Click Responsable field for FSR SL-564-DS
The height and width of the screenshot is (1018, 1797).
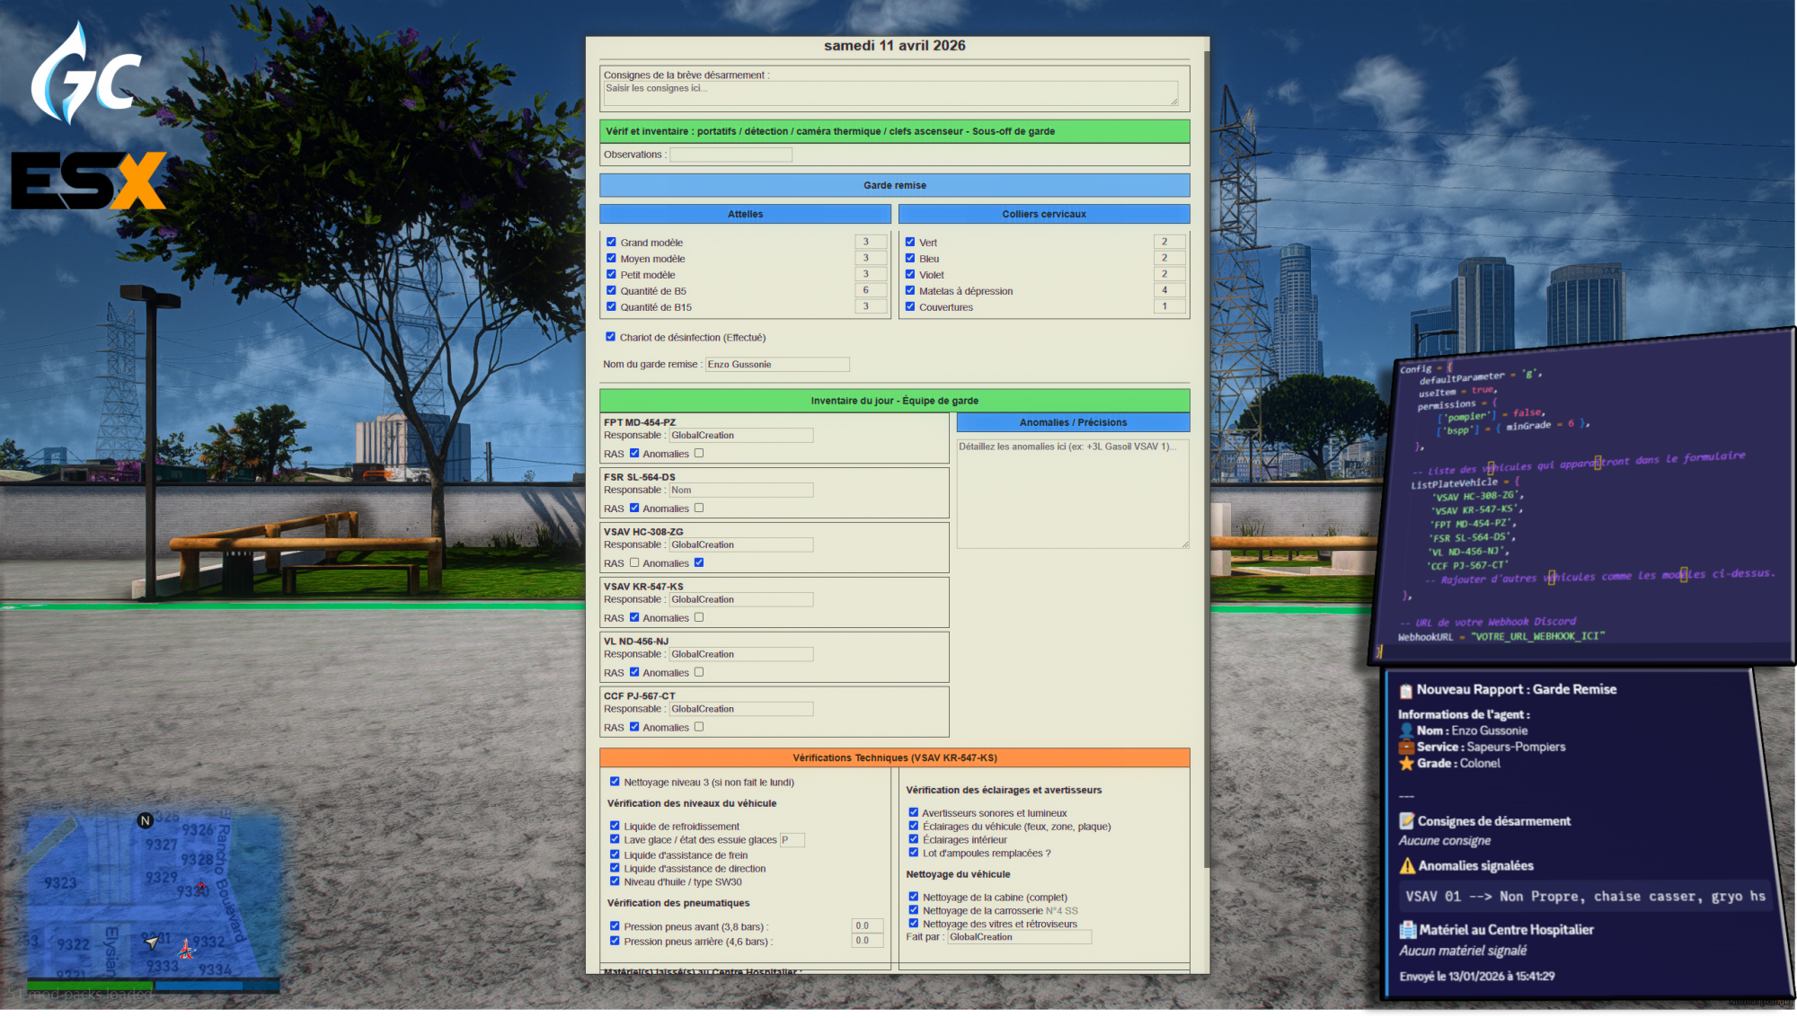(x=741, y=491)
